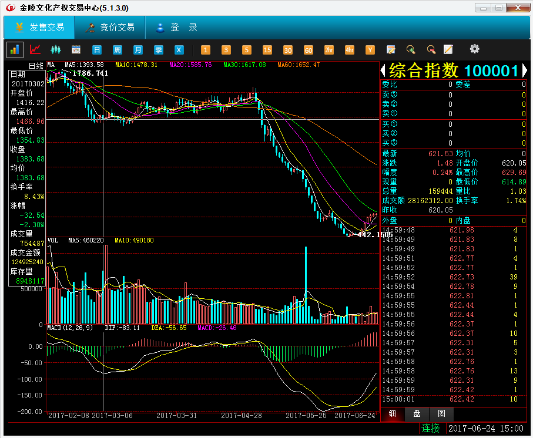Click the 14:59:52 row with volume 39
The width and height of the screenshot is (533, 438).
coord(454,277)
